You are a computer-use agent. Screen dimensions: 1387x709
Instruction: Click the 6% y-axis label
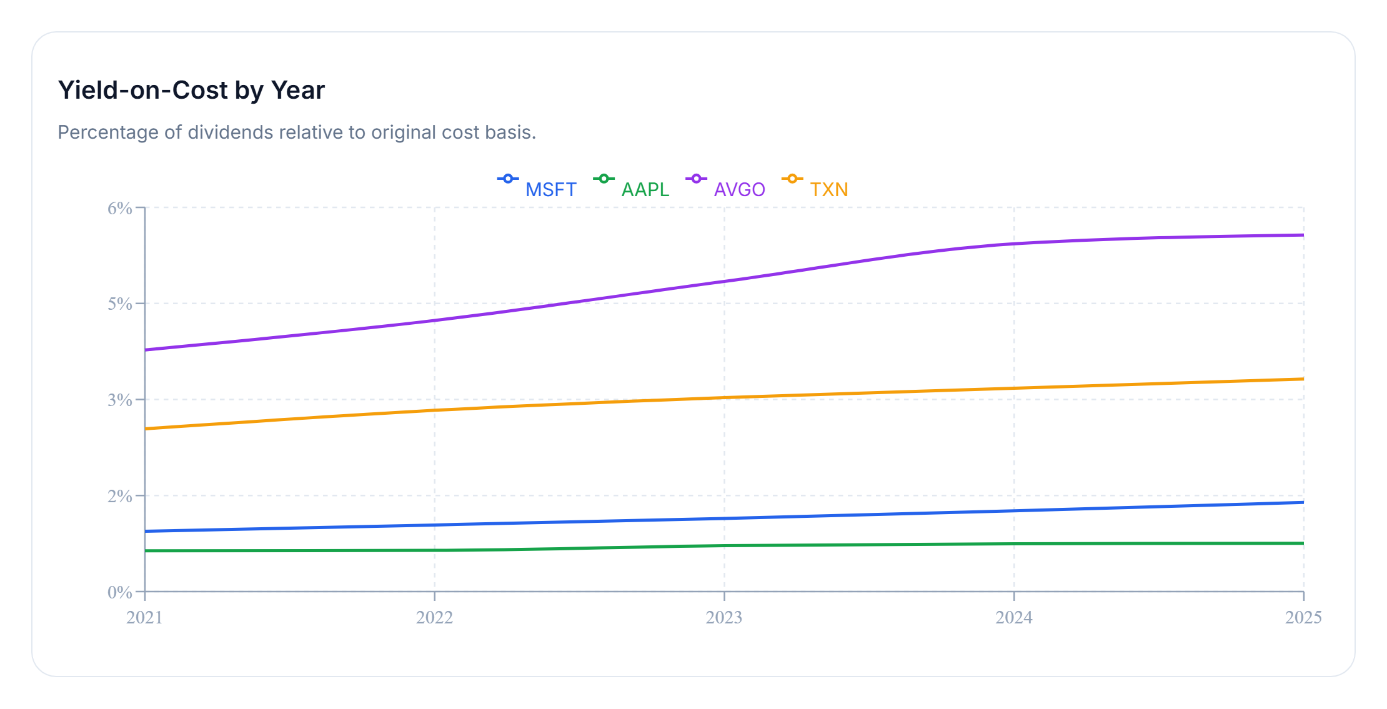coord(120,208)
